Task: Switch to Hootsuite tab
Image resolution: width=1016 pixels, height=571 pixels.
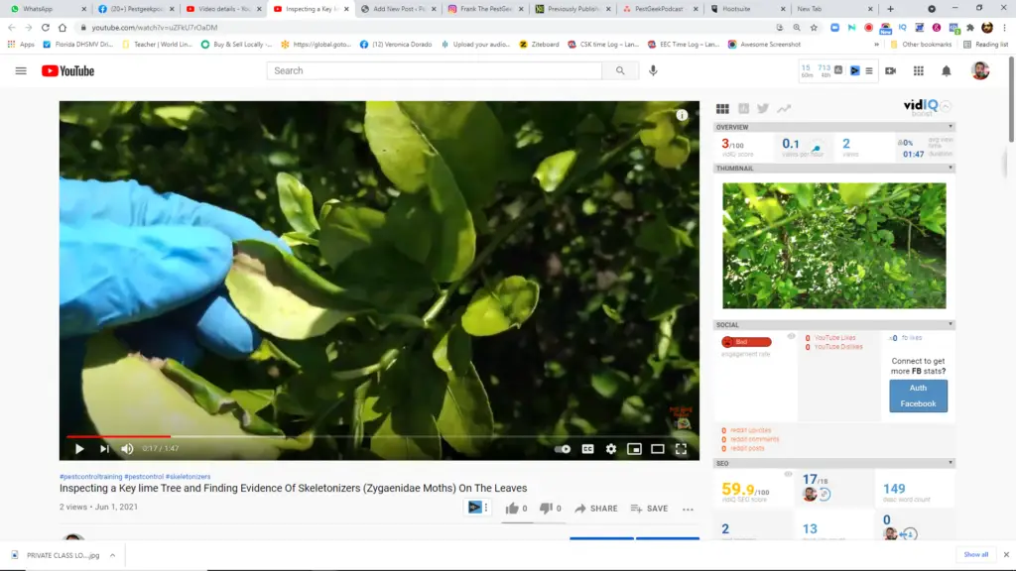Action: (746, 9)
